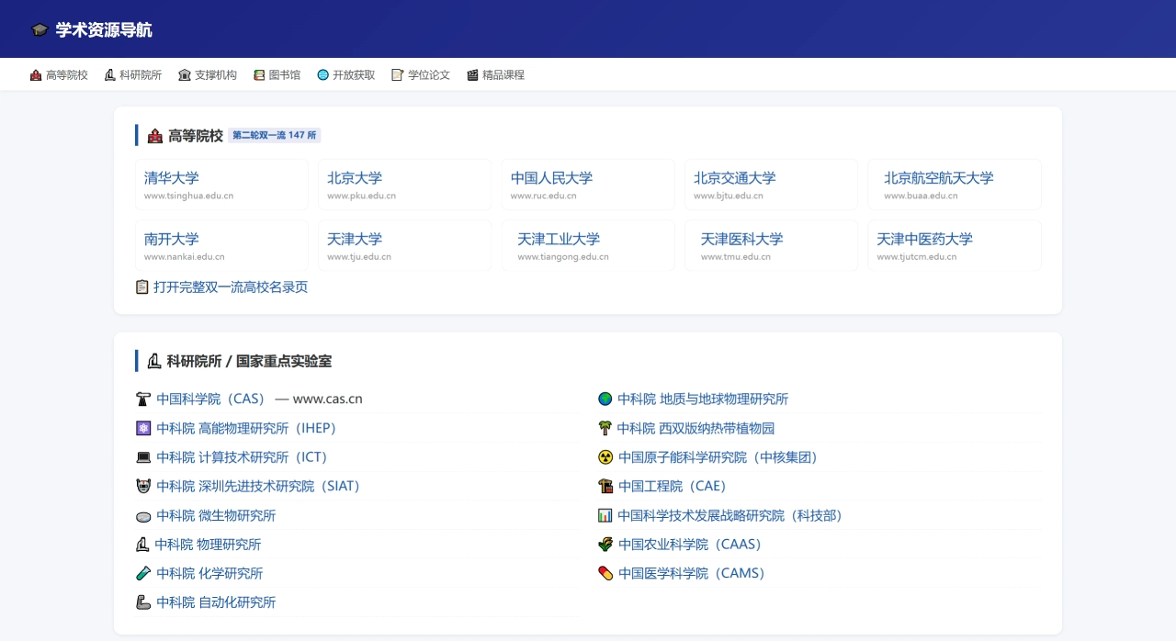Open the 中科院 自动化研究所 link

tap(216, 602)
